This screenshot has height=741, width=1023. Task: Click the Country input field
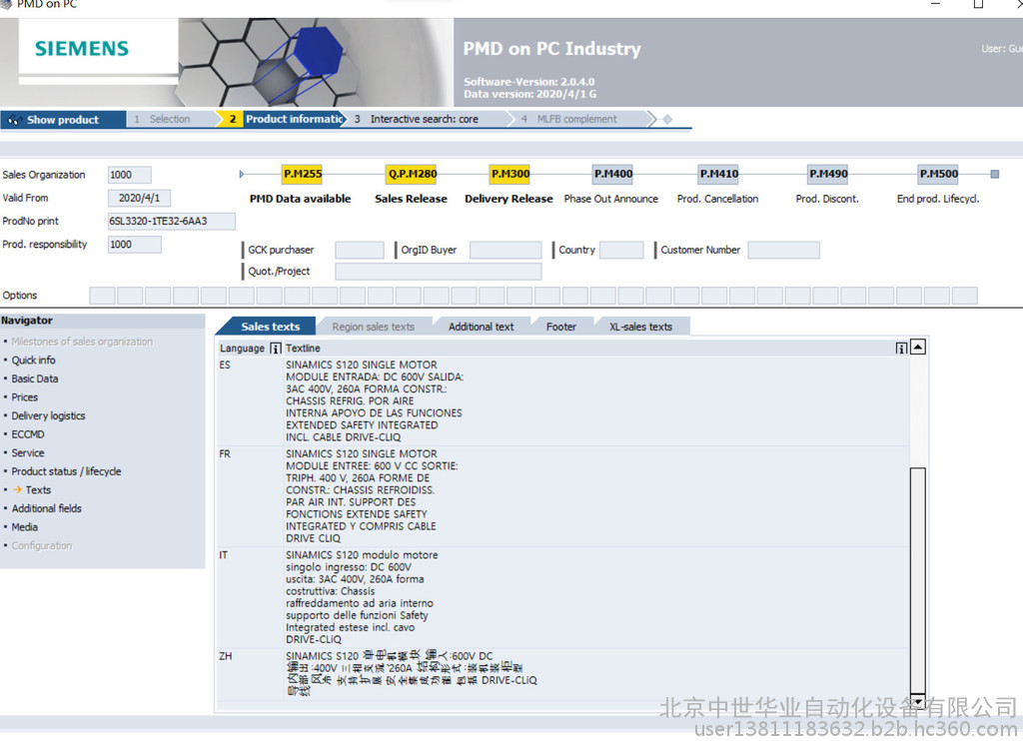[x=621, y=250]
